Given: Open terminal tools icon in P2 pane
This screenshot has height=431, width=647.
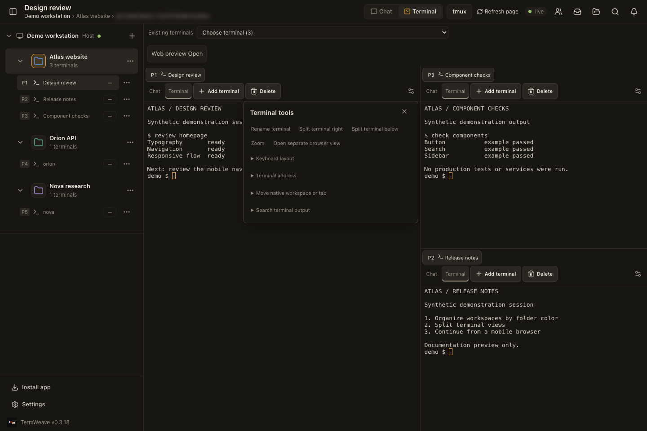Looking at the screenshot, I should click(638, 274).
